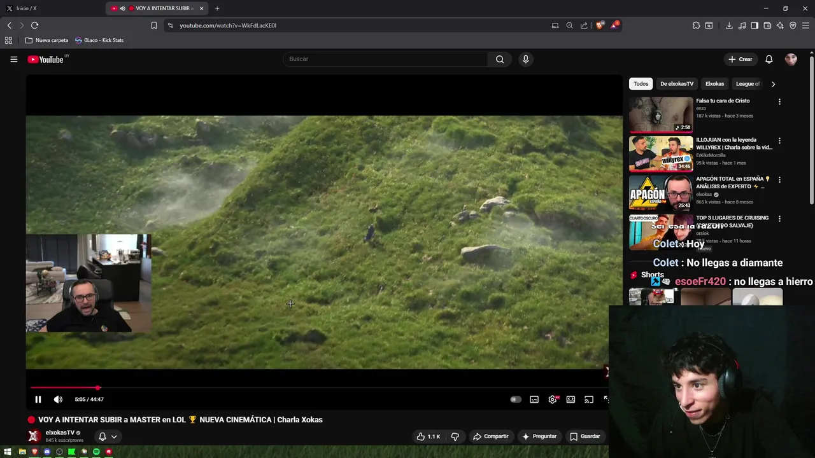The height and width of the screenshot is (458, 815).
Task: Select the League of filter chip
Action: click(748, 84)
